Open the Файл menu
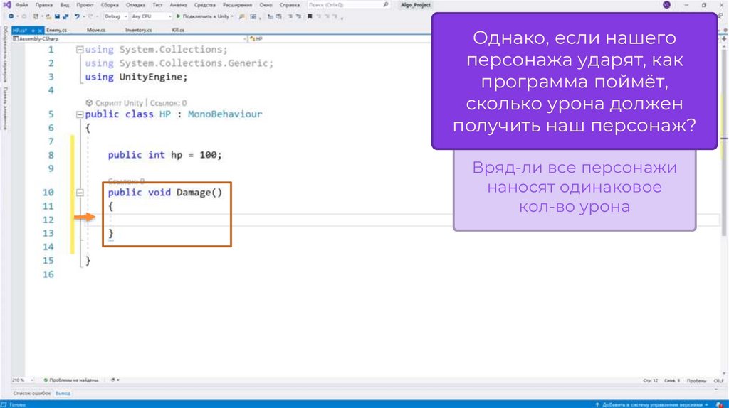Image resolution: width=729 pixels, height=408 pixels. 21,4
